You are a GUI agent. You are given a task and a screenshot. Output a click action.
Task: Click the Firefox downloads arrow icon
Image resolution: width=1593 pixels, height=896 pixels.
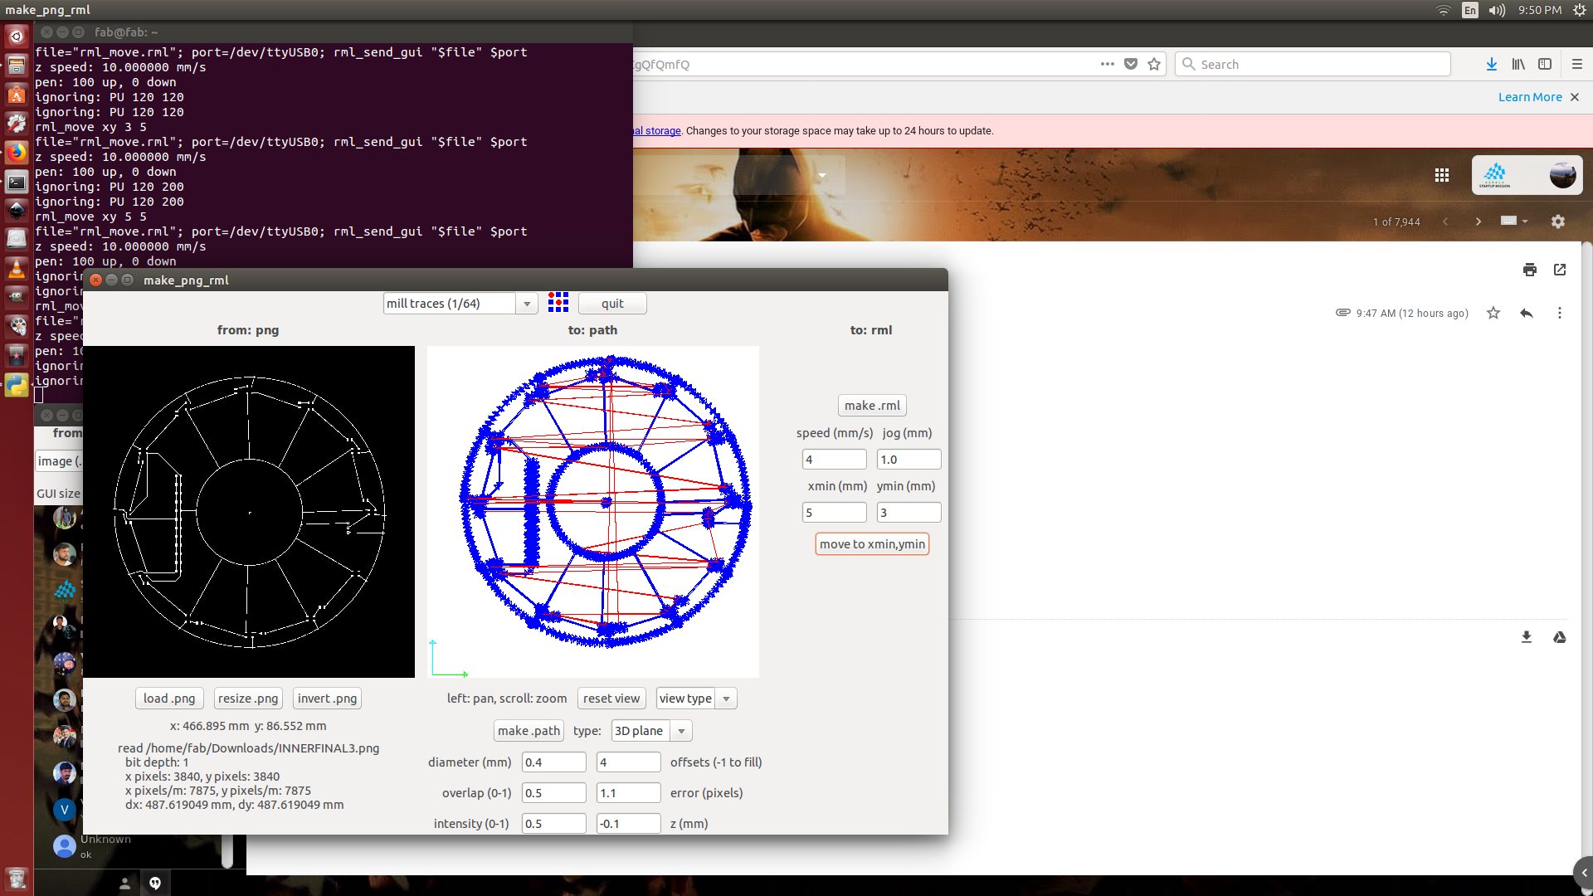pos(1491,64)
